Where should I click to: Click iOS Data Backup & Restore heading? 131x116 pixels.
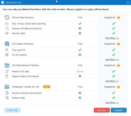pyautogui.click(x=26, y=65)
